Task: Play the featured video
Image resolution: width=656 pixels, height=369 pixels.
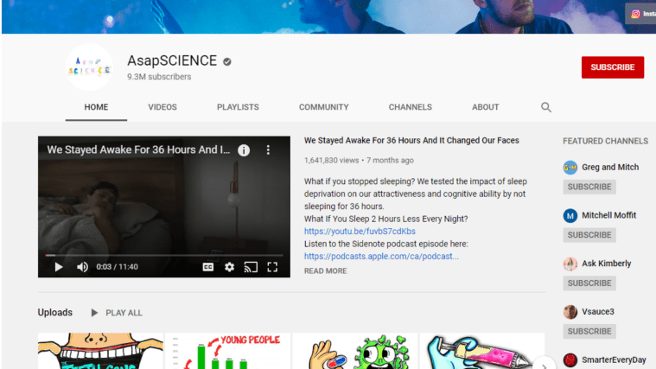Action: click(59, 267)
